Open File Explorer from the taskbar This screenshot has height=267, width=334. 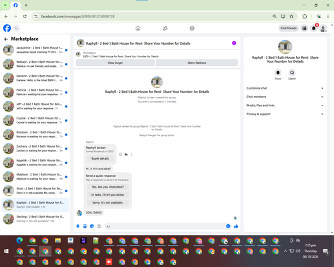point(58,240)
